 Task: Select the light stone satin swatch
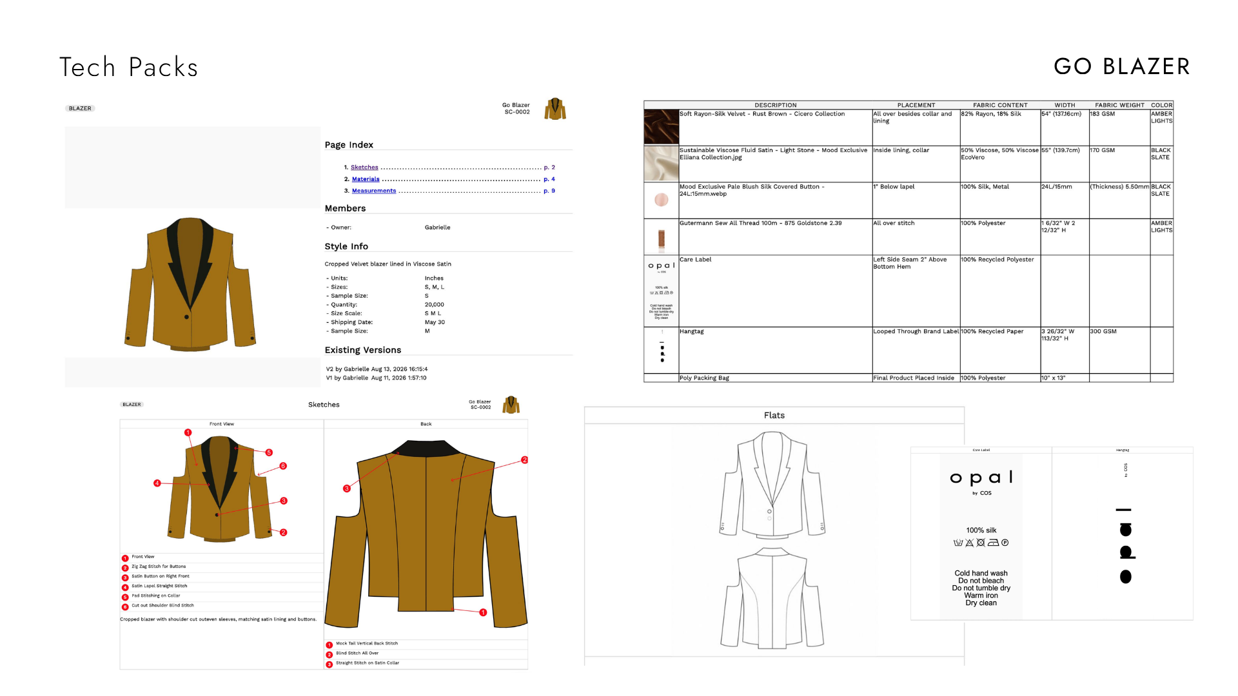pyautogui.click(x=661, y=164)
